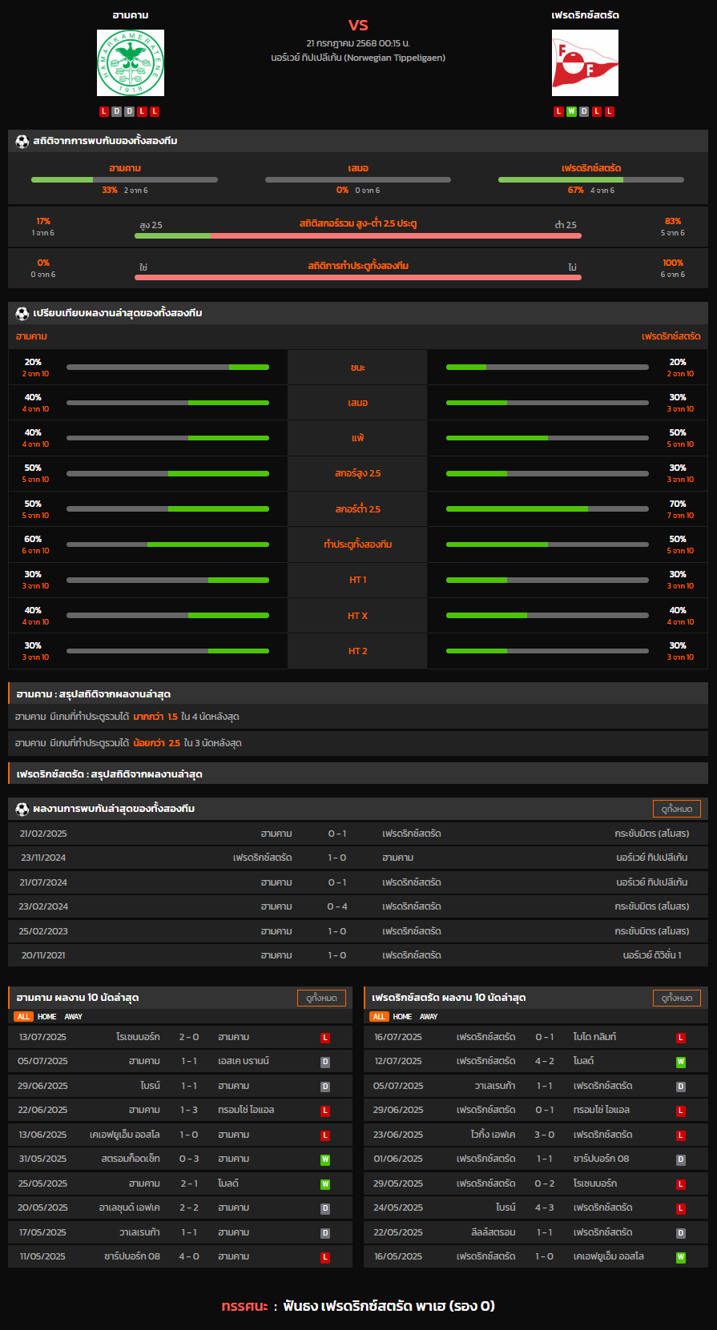
Task: Click W badge for 25/05/2025 match
Action: coord(325,1184)
